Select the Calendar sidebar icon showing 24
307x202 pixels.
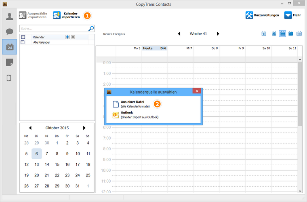click(10, 47)
